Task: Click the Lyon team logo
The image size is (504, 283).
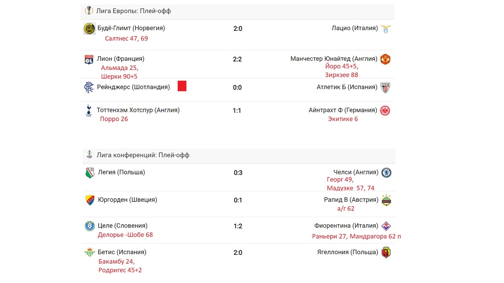Action: coord(89,59)
